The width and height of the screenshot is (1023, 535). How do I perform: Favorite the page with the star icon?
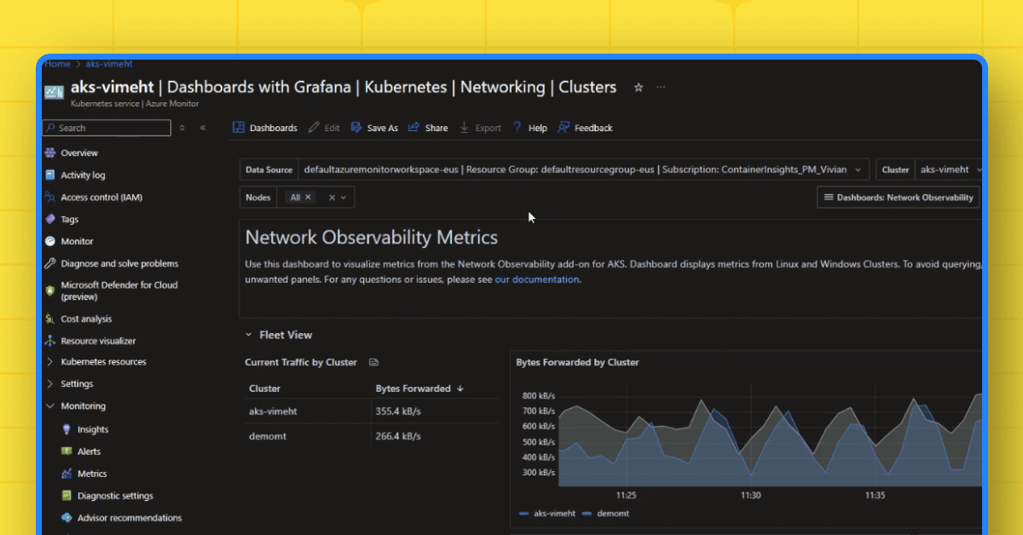[x=639, y=87]
